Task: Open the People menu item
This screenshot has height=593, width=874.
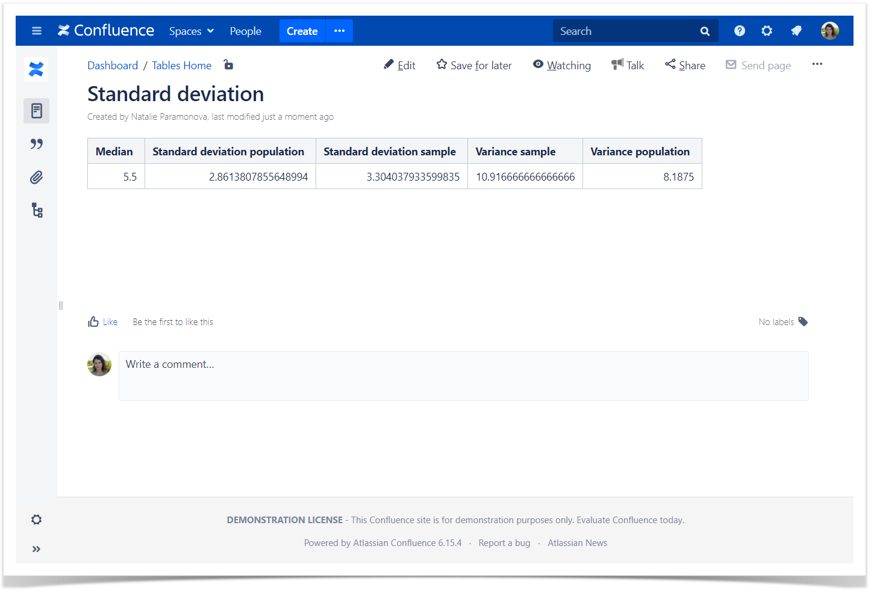Action: 245,31
